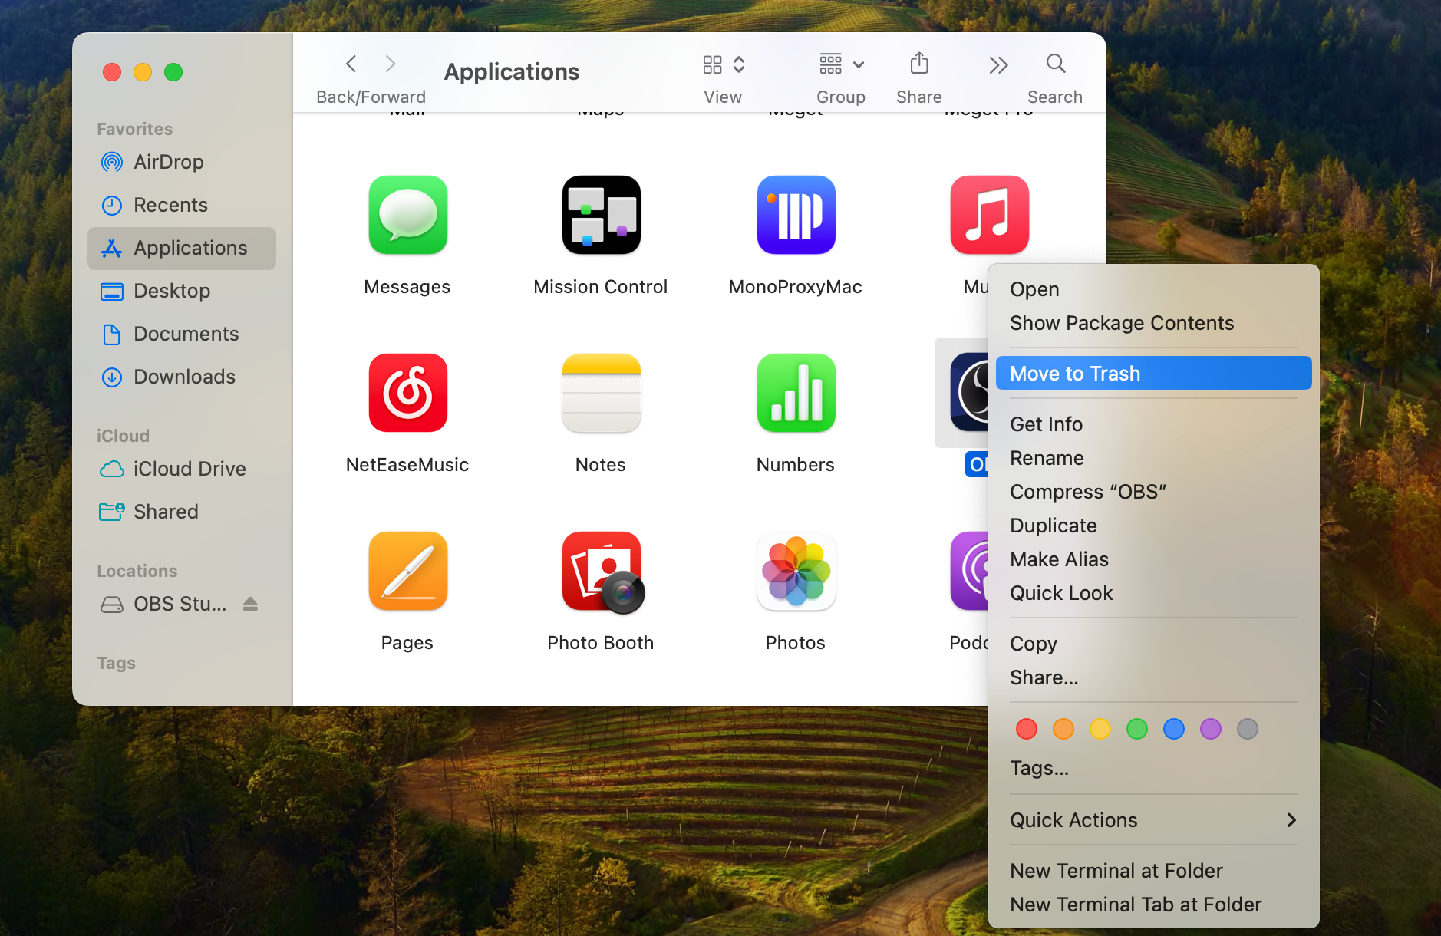Eject the OBS Studio volume
The image size is (1441, 936).
[250, 605]
